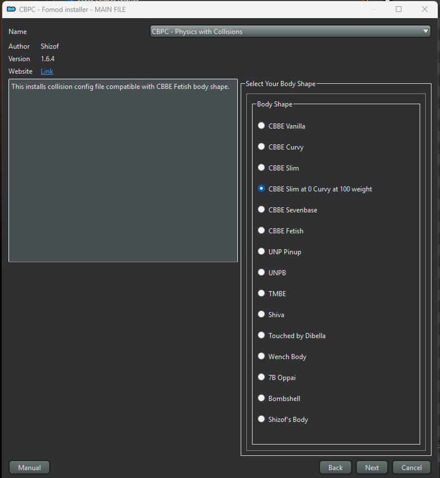This screenshot has width=440, height=478.
Task: Open the Name dropdown for CBPC
Action: pyautogui.click(x=291, y=31)
